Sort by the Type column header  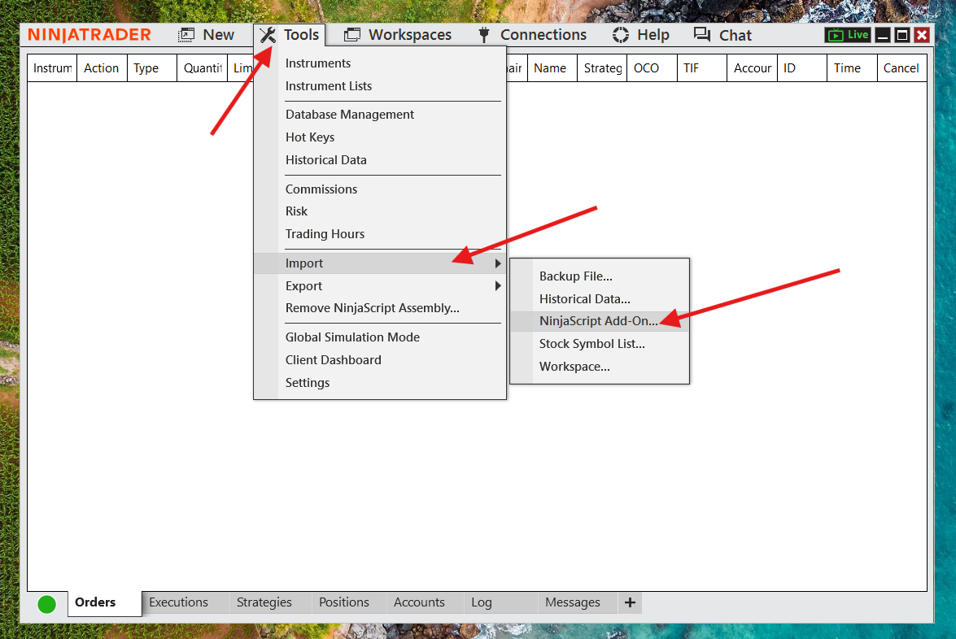coord(152,68)
